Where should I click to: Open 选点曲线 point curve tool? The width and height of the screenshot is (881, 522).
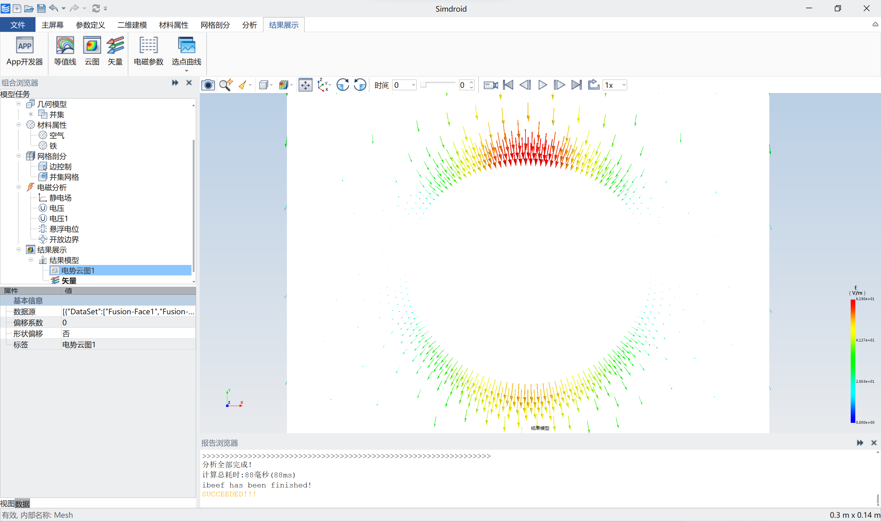[186, 51]
